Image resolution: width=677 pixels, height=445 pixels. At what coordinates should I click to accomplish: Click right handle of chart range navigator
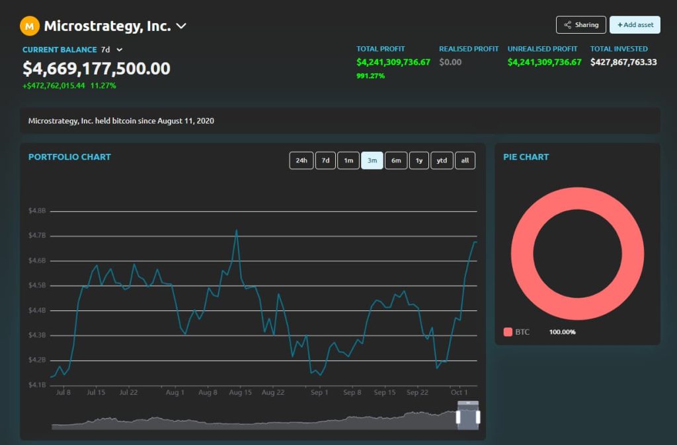[x=477, y=418]
